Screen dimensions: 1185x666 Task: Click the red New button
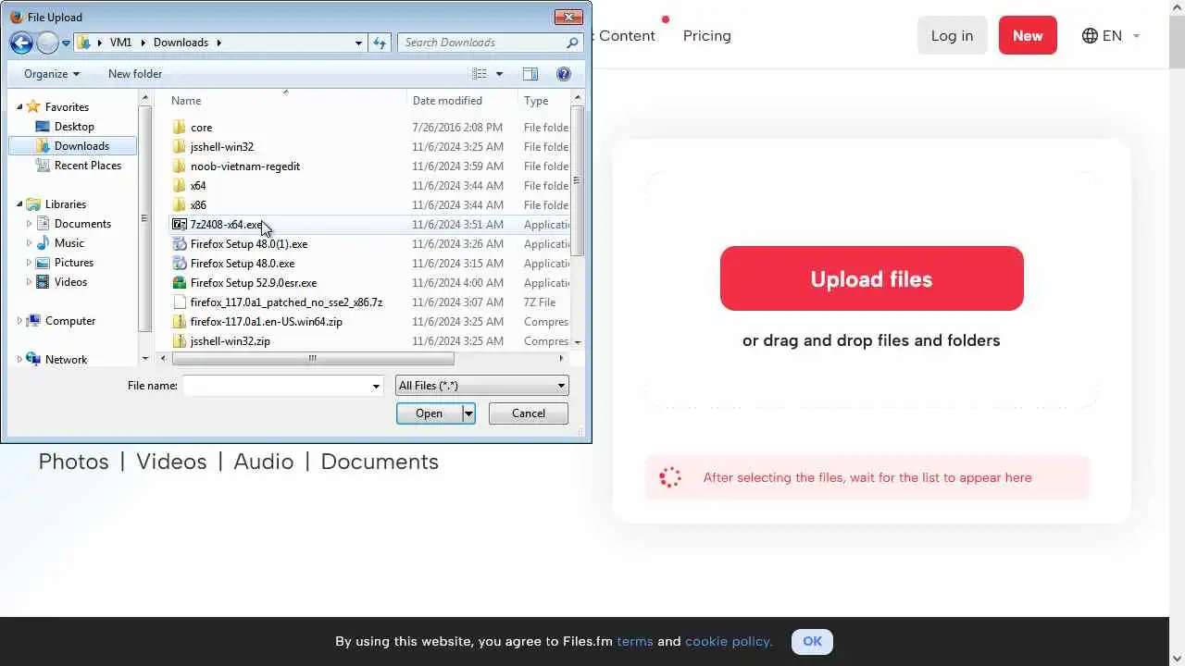pos(1028,36)
